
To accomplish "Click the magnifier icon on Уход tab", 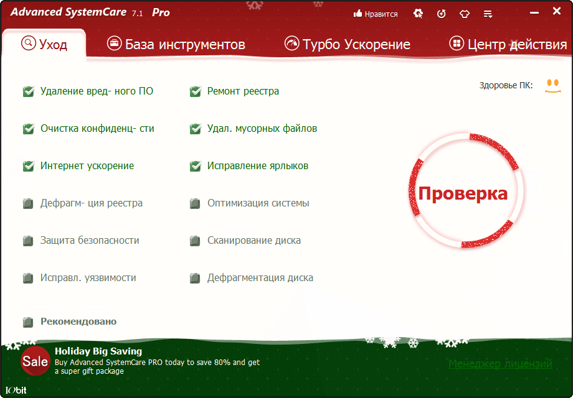I will 29,43.
